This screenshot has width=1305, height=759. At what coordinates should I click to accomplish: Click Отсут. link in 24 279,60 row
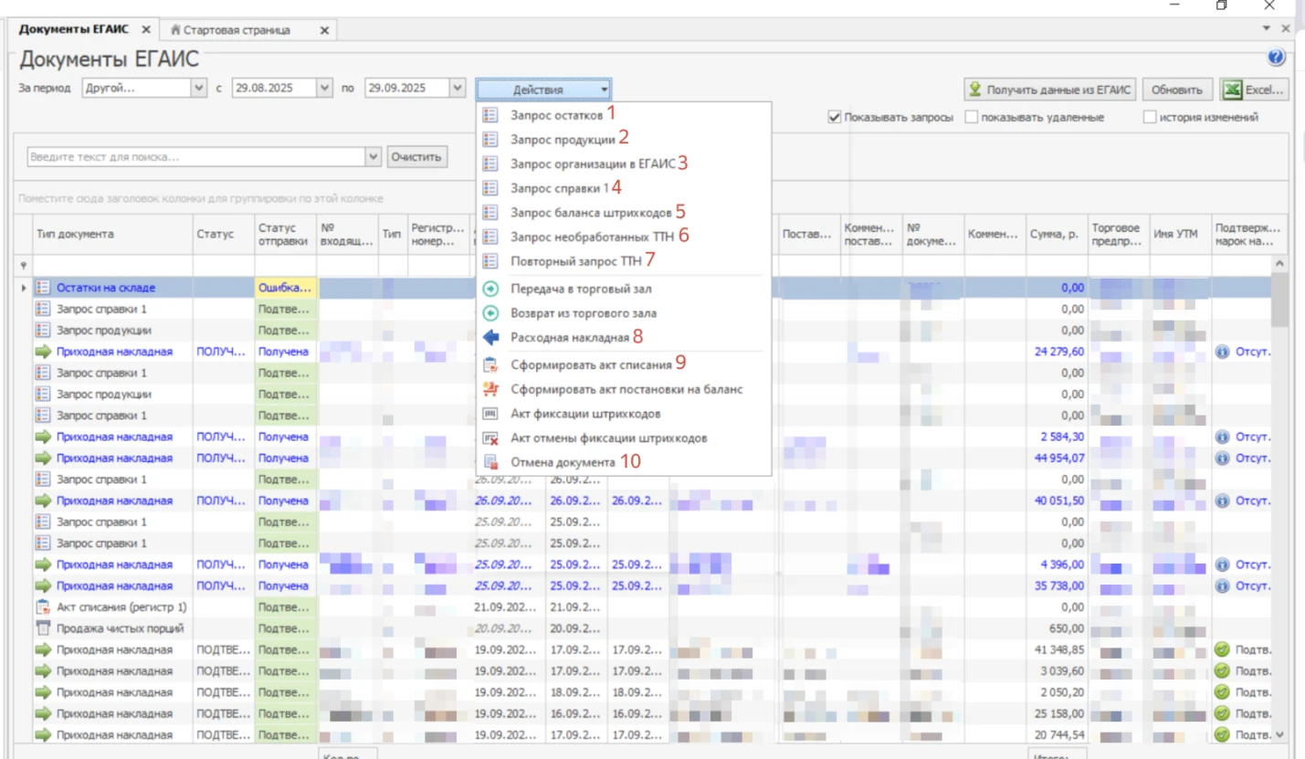point(1252,352)
